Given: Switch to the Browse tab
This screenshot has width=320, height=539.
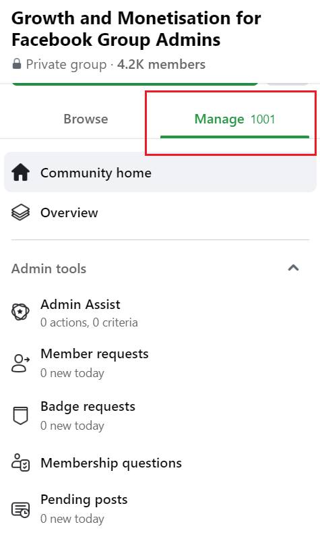Looking at the screenshot, I should click(x=86, y=119).
